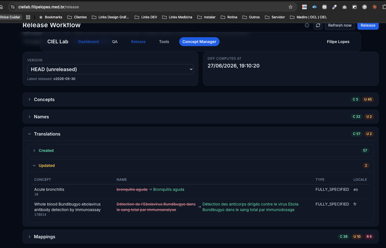Click the new French name Détection des anticorps
Image resolution: width=386 pixels, height=248 pixels.
250,207
